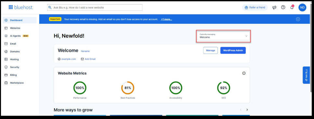Click the yellow Important badge

(55, 19)
